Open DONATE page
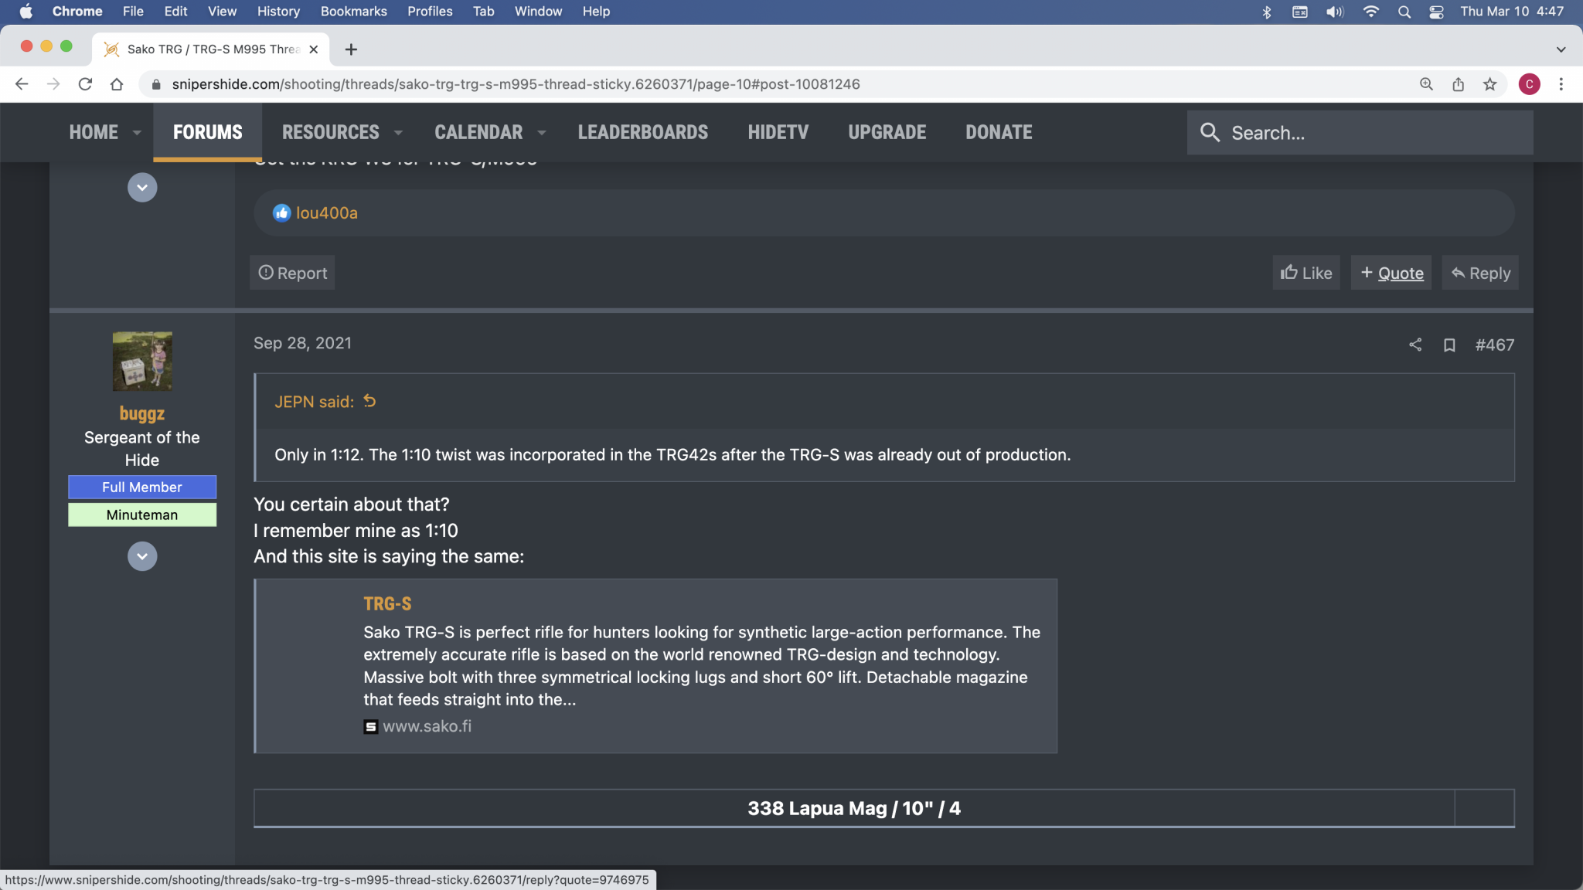 point(999,132)
